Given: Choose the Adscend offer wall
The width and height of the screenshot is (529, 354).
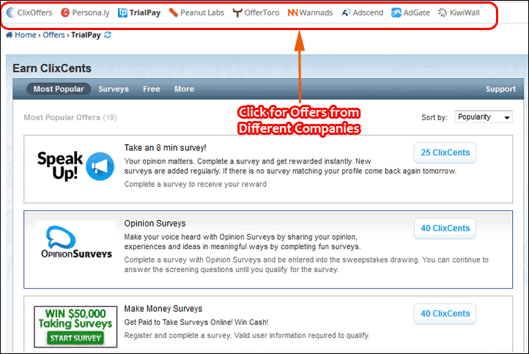Looking at the screenshot, I should (x=362, y=12).
